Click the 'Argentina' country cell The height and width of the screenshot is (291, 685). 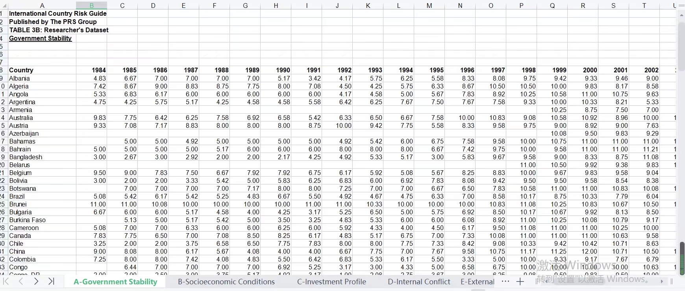(x=42, y=102)
